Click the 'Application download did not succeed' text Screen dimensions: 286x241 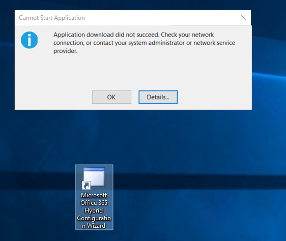(x=106, y=35)
